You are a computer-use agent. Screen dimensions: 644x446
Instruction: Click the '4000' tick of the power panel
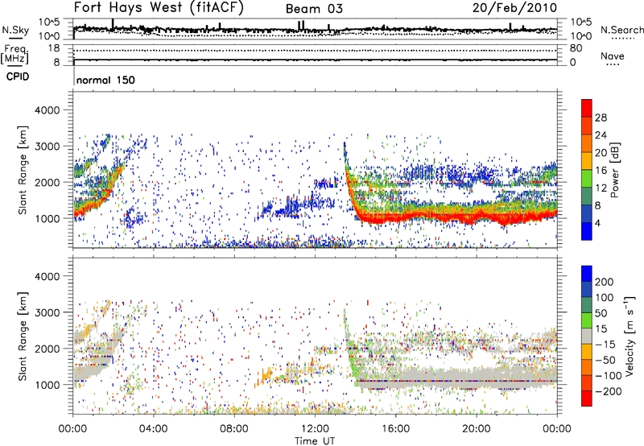47,110
